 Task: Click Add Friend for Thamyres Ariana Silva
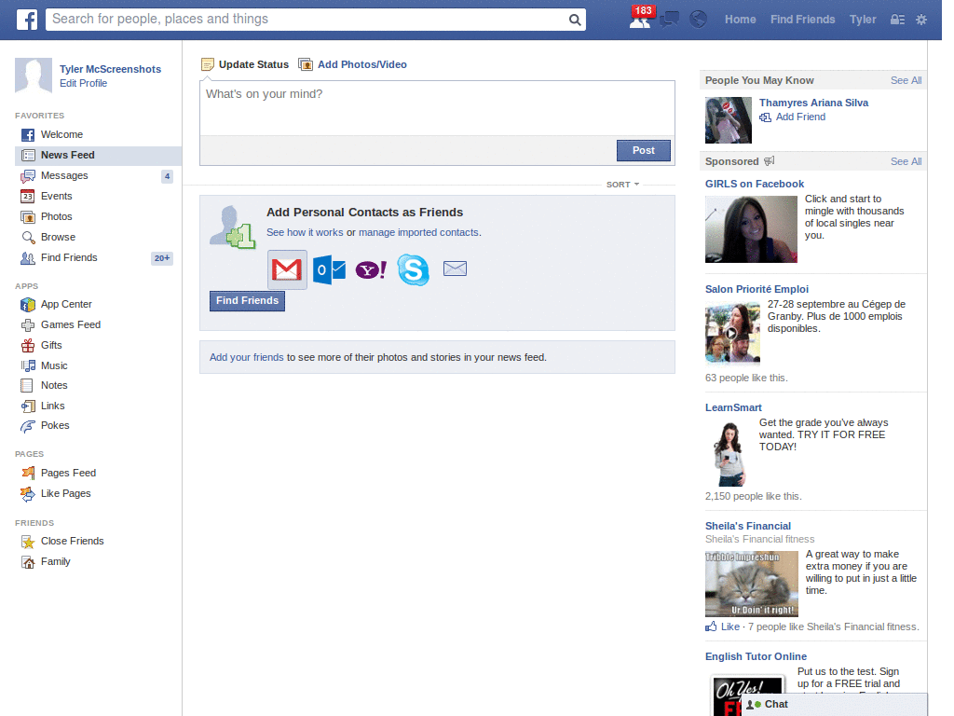tap(794, 117)
